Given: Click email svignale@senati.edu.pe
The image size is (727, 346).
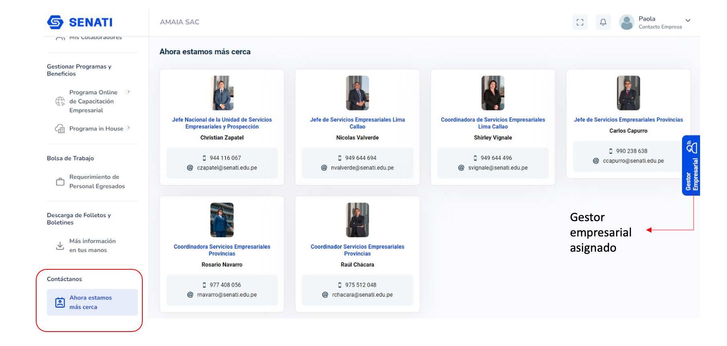Looking at the screenshot, I should coord(498,168).
